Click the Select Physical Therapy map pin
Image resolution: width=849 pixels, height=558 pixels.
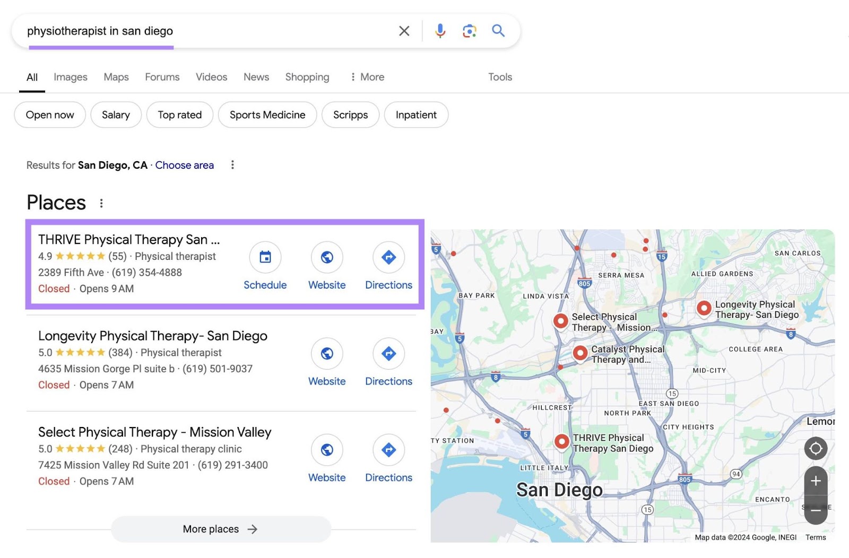tap(560, 320)
